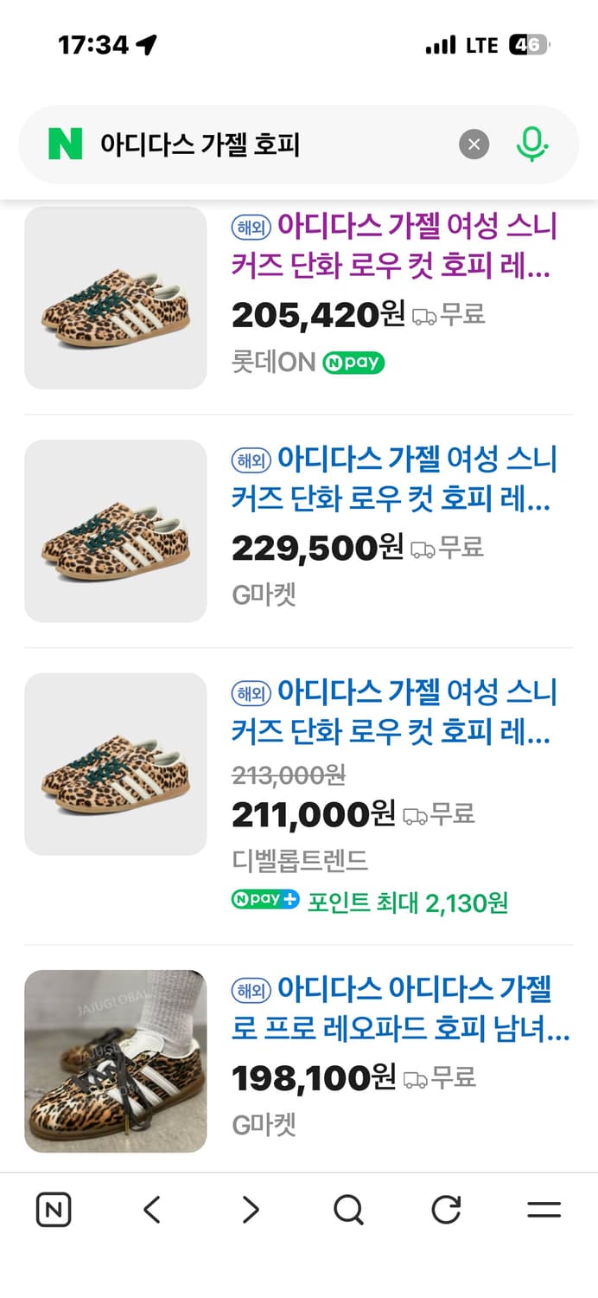Tap the green Naver N logo in search bar

61,145
